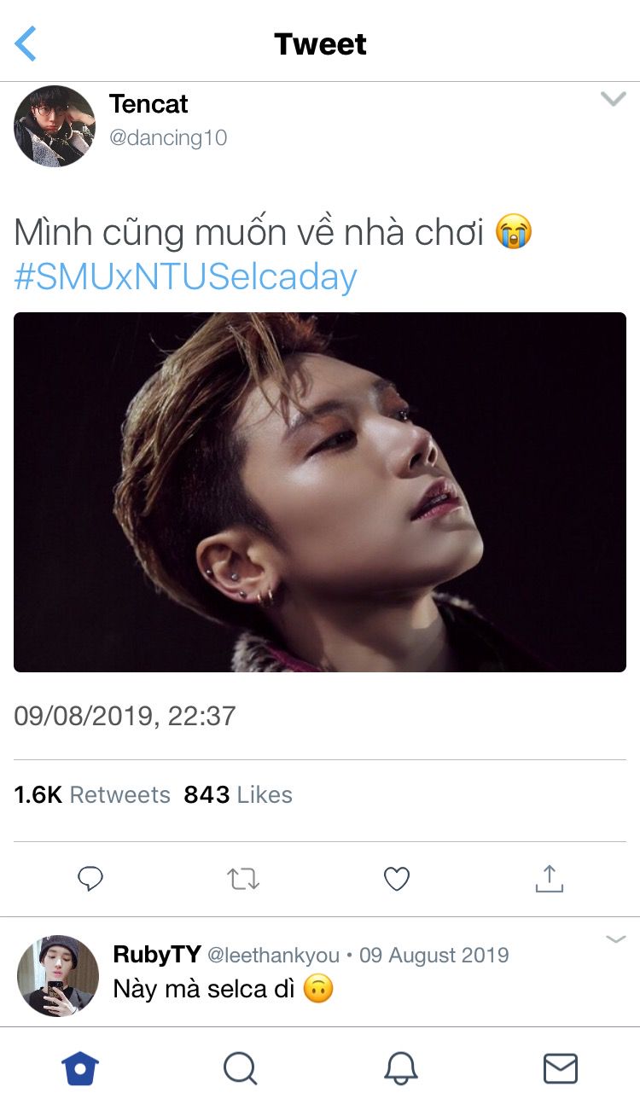The width and height of the screenshot is (640, 1110).
Task: Share tweet via upload icon
Action: [550, 879]
